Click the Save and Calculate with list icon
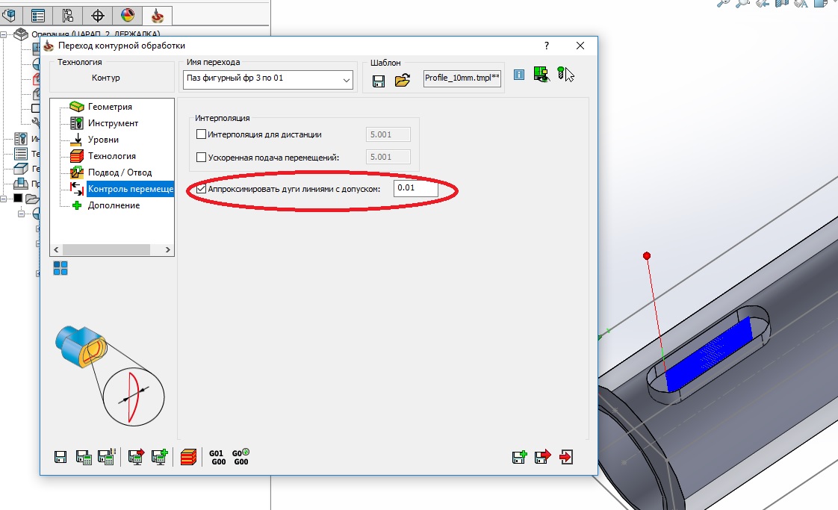This screenshot has height=510, width=838. (107, 456)
